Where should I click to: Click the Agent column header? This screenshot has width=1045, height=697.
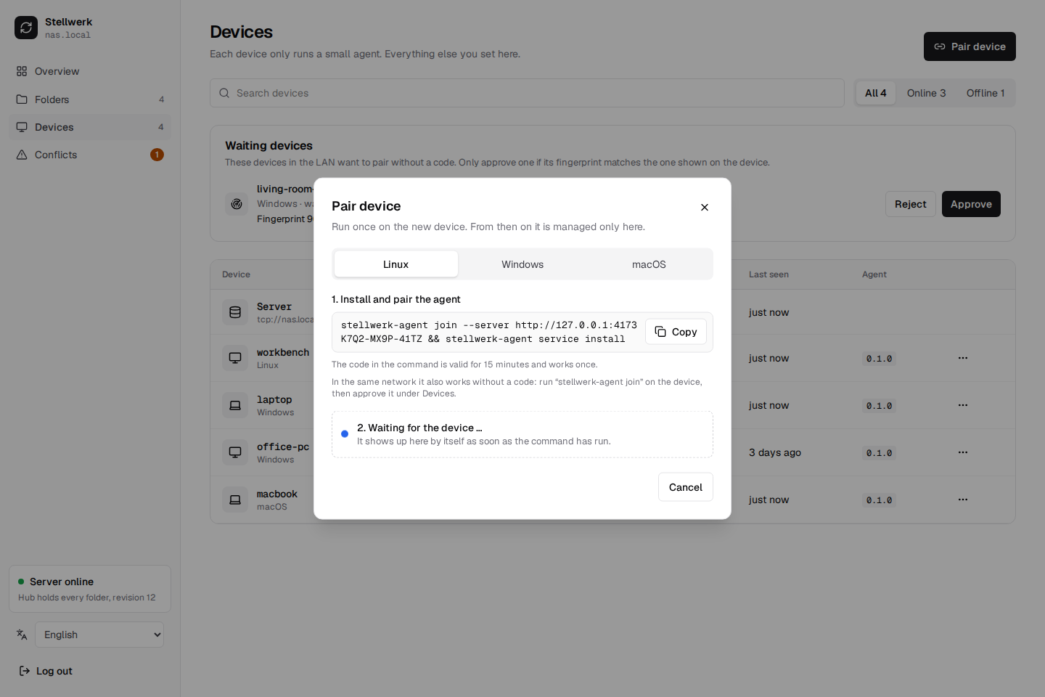pos(874,274)
